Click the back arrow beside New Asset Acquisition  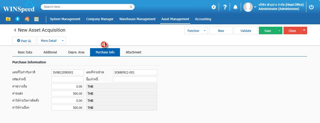15,30
